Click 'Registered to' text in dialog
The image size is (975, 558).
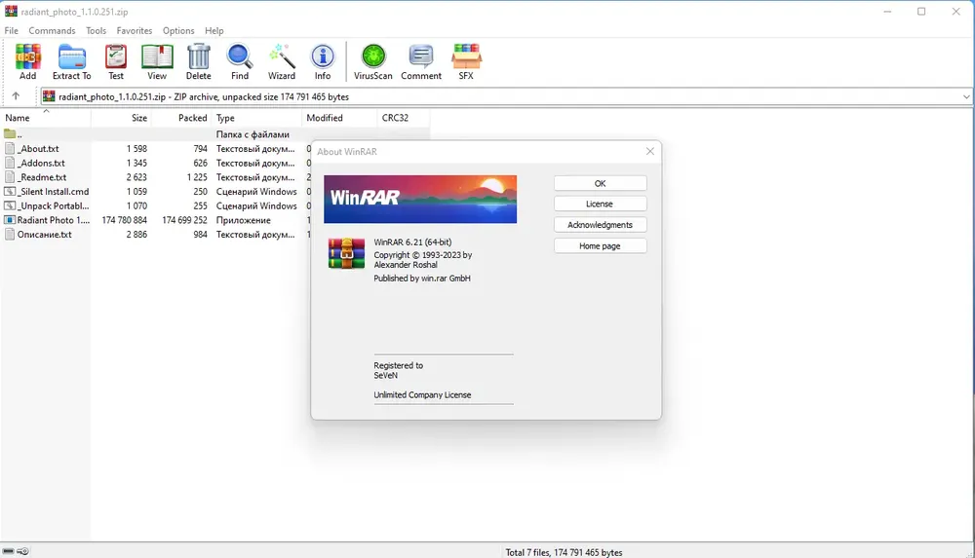point(398,365)
